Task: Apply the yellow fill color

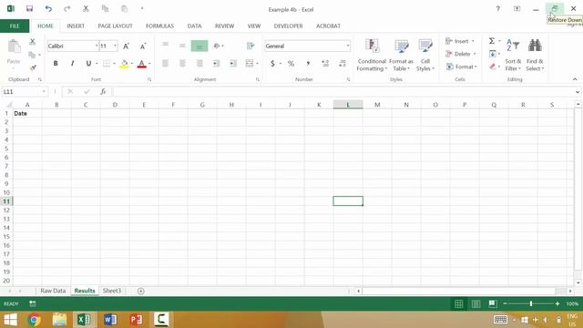Action: [x=124, y=64]
